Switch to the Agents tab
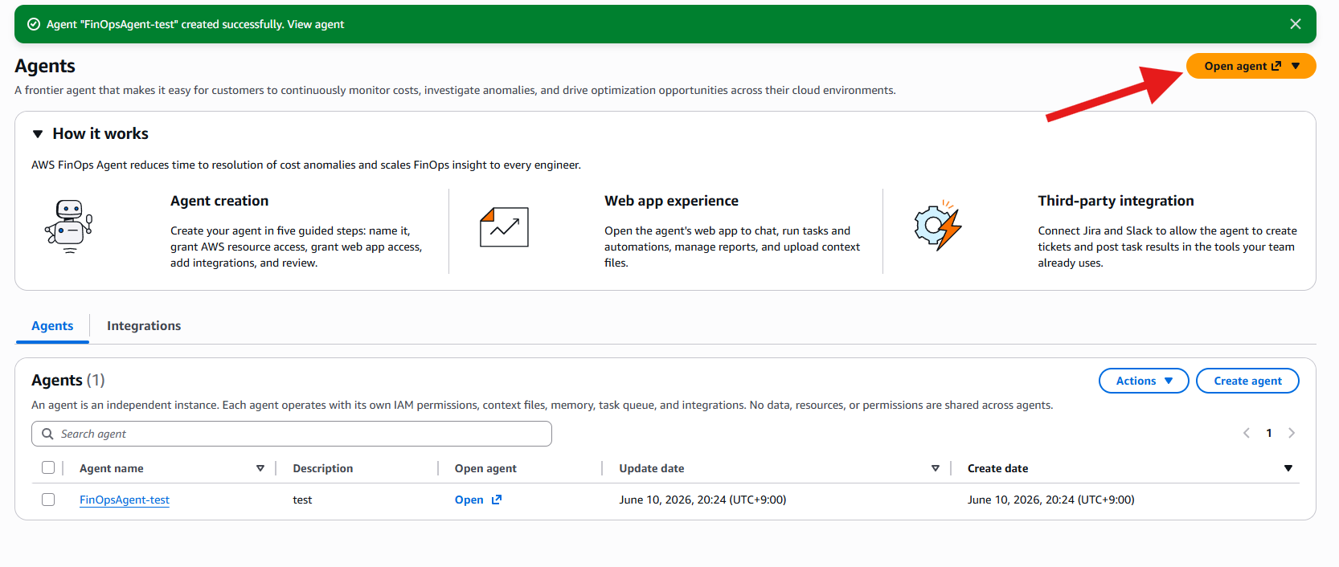 coord(52,325)
